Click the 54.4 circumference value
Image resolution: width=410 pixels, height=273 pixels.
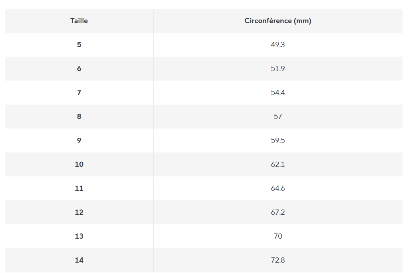point(278,93)
